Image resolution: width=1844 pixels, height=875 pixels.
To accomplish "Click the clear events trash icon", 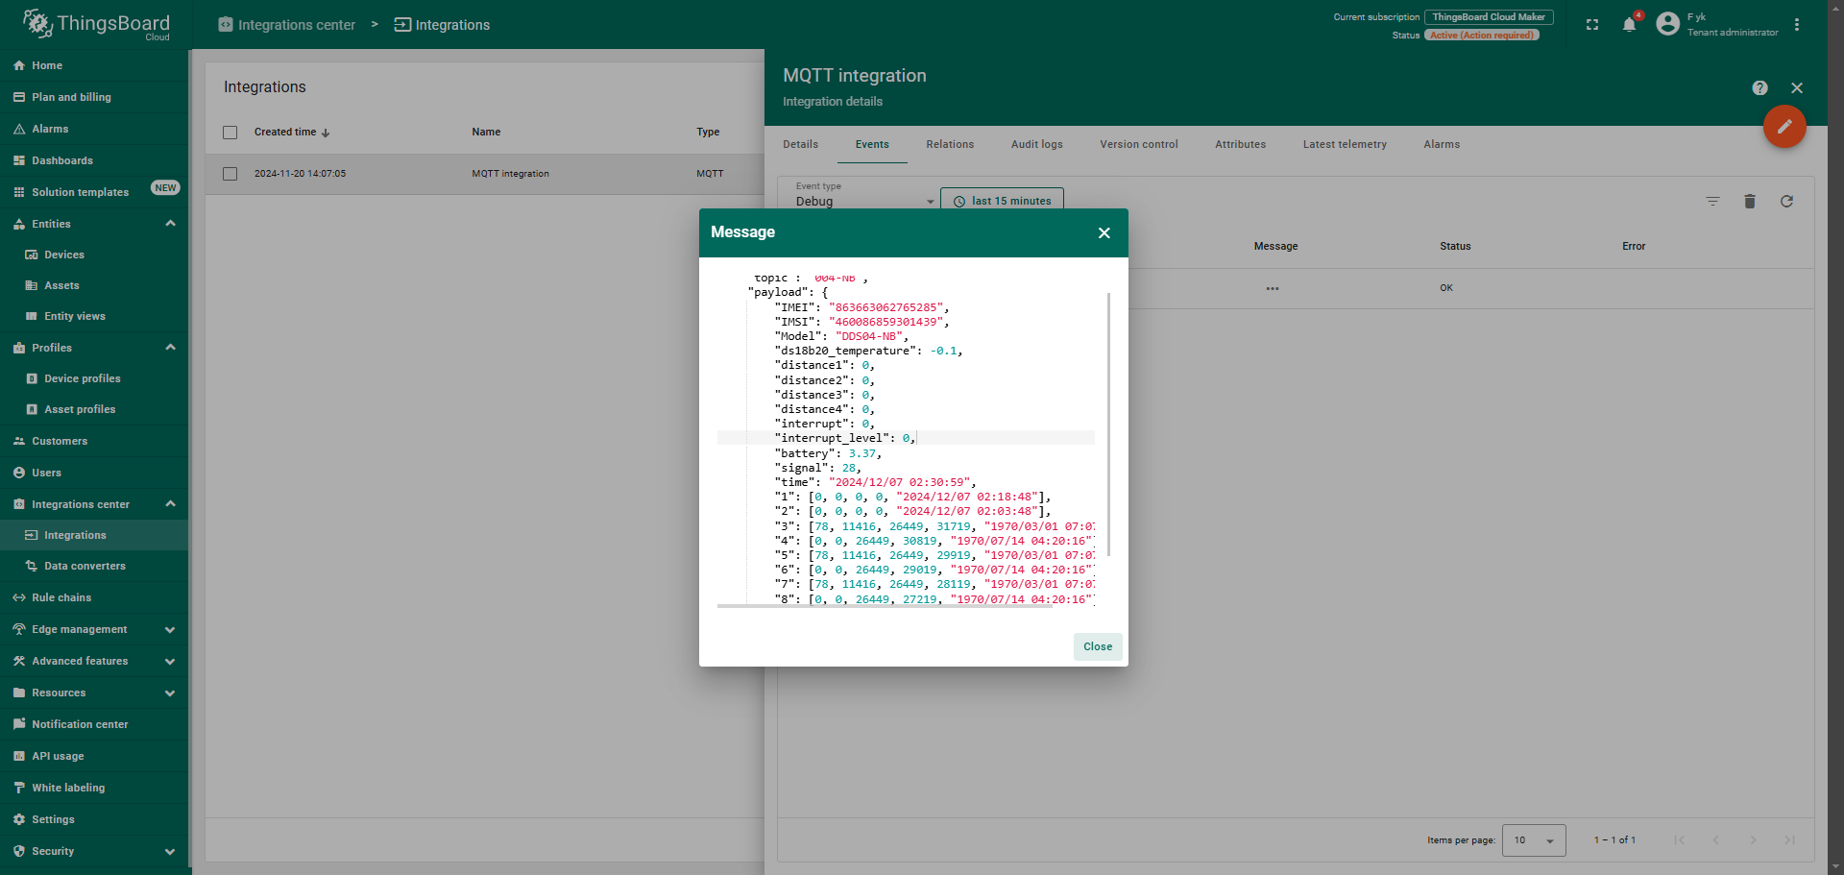I will tap(1750, 201).
